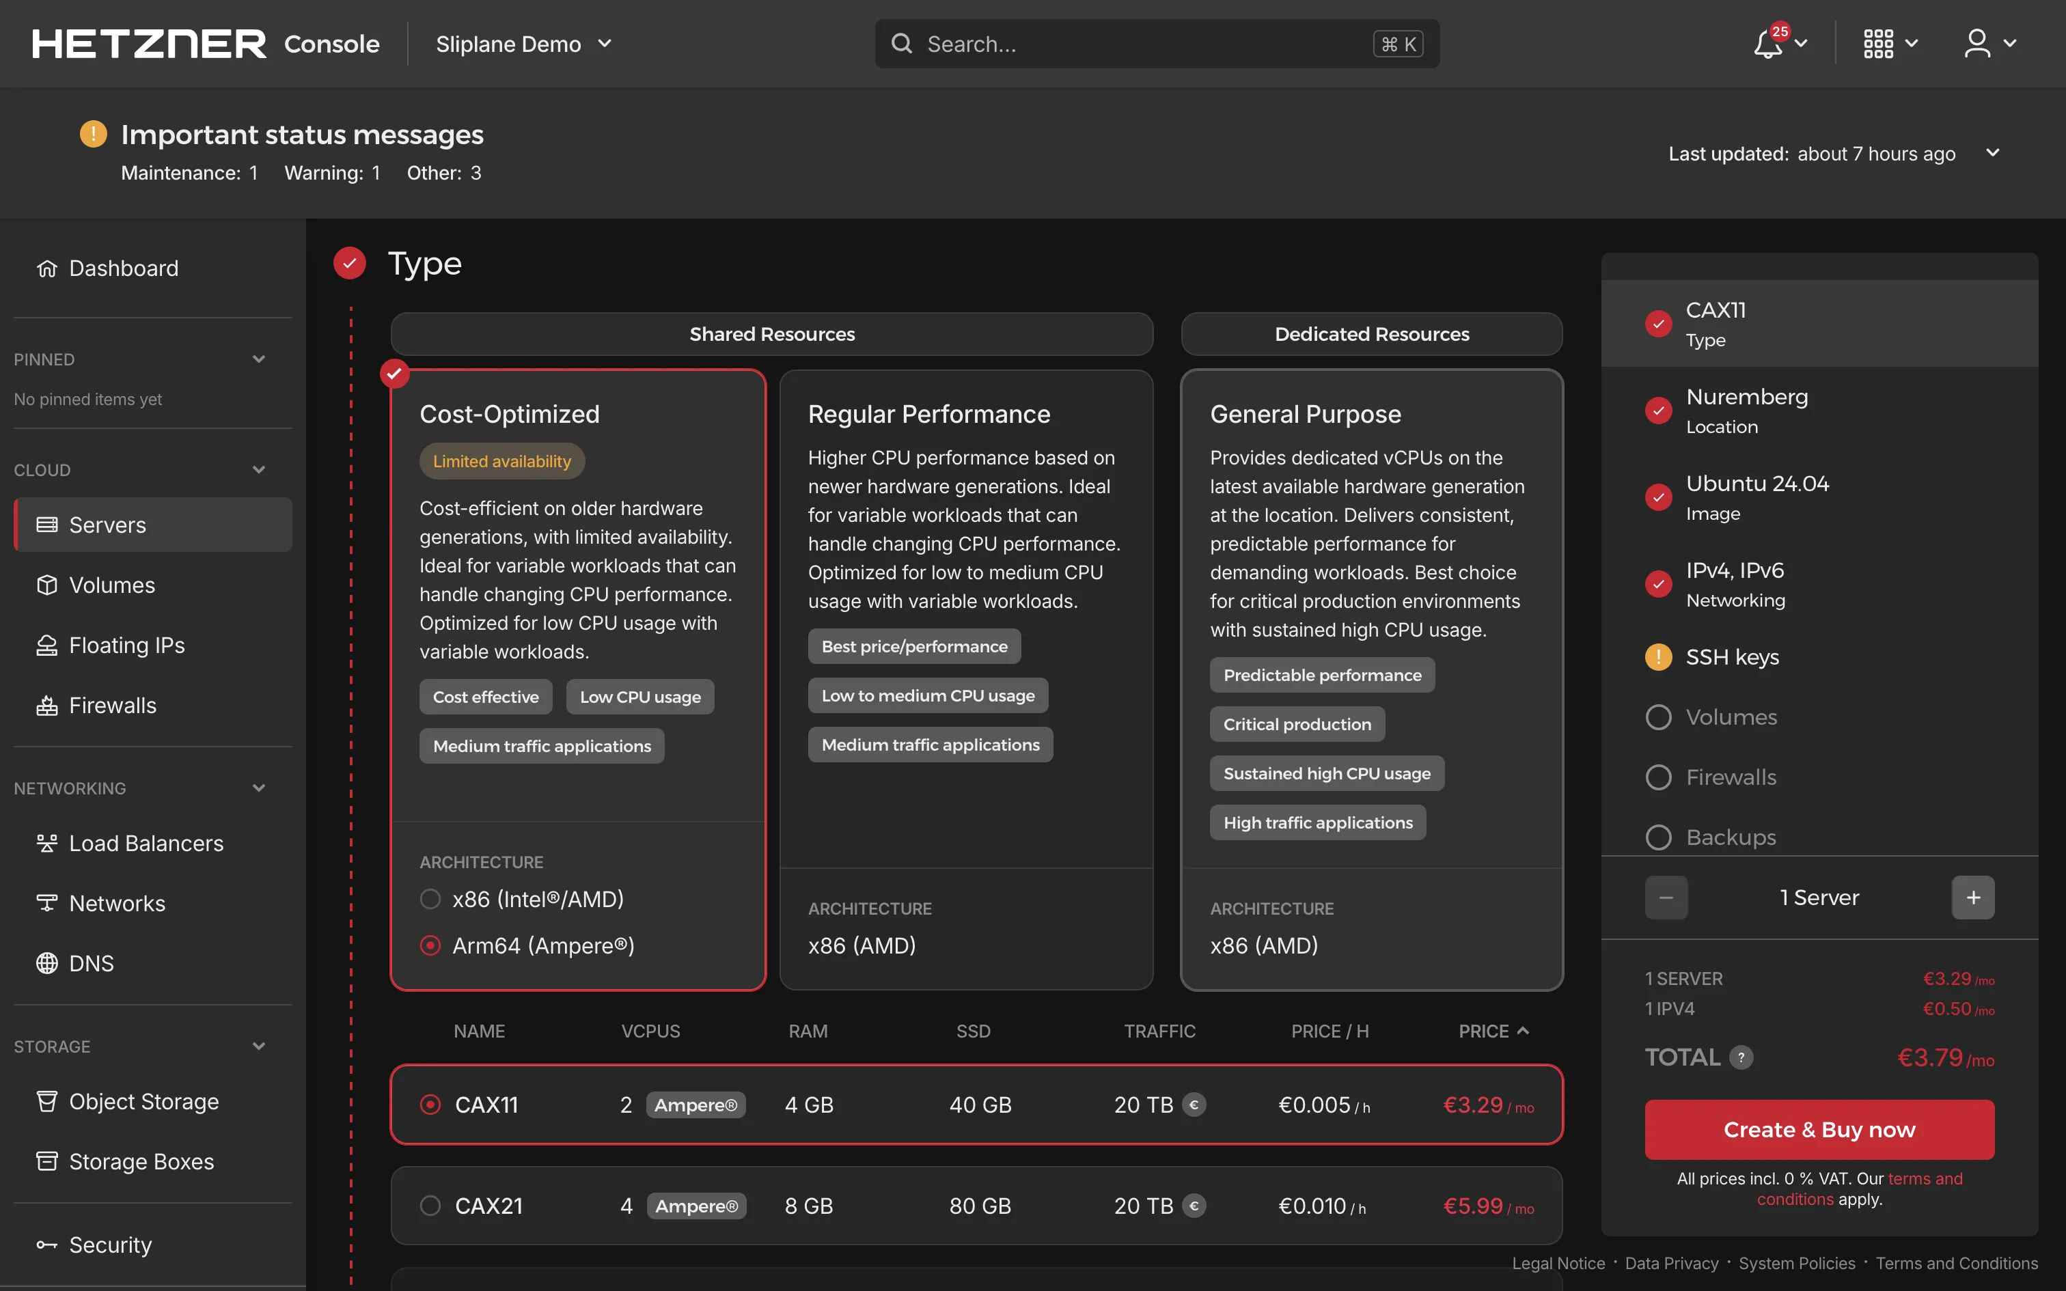Screen dimensions: 2066x1291
Task: Open the terms and conditions link
Action: [1925, 1179]
